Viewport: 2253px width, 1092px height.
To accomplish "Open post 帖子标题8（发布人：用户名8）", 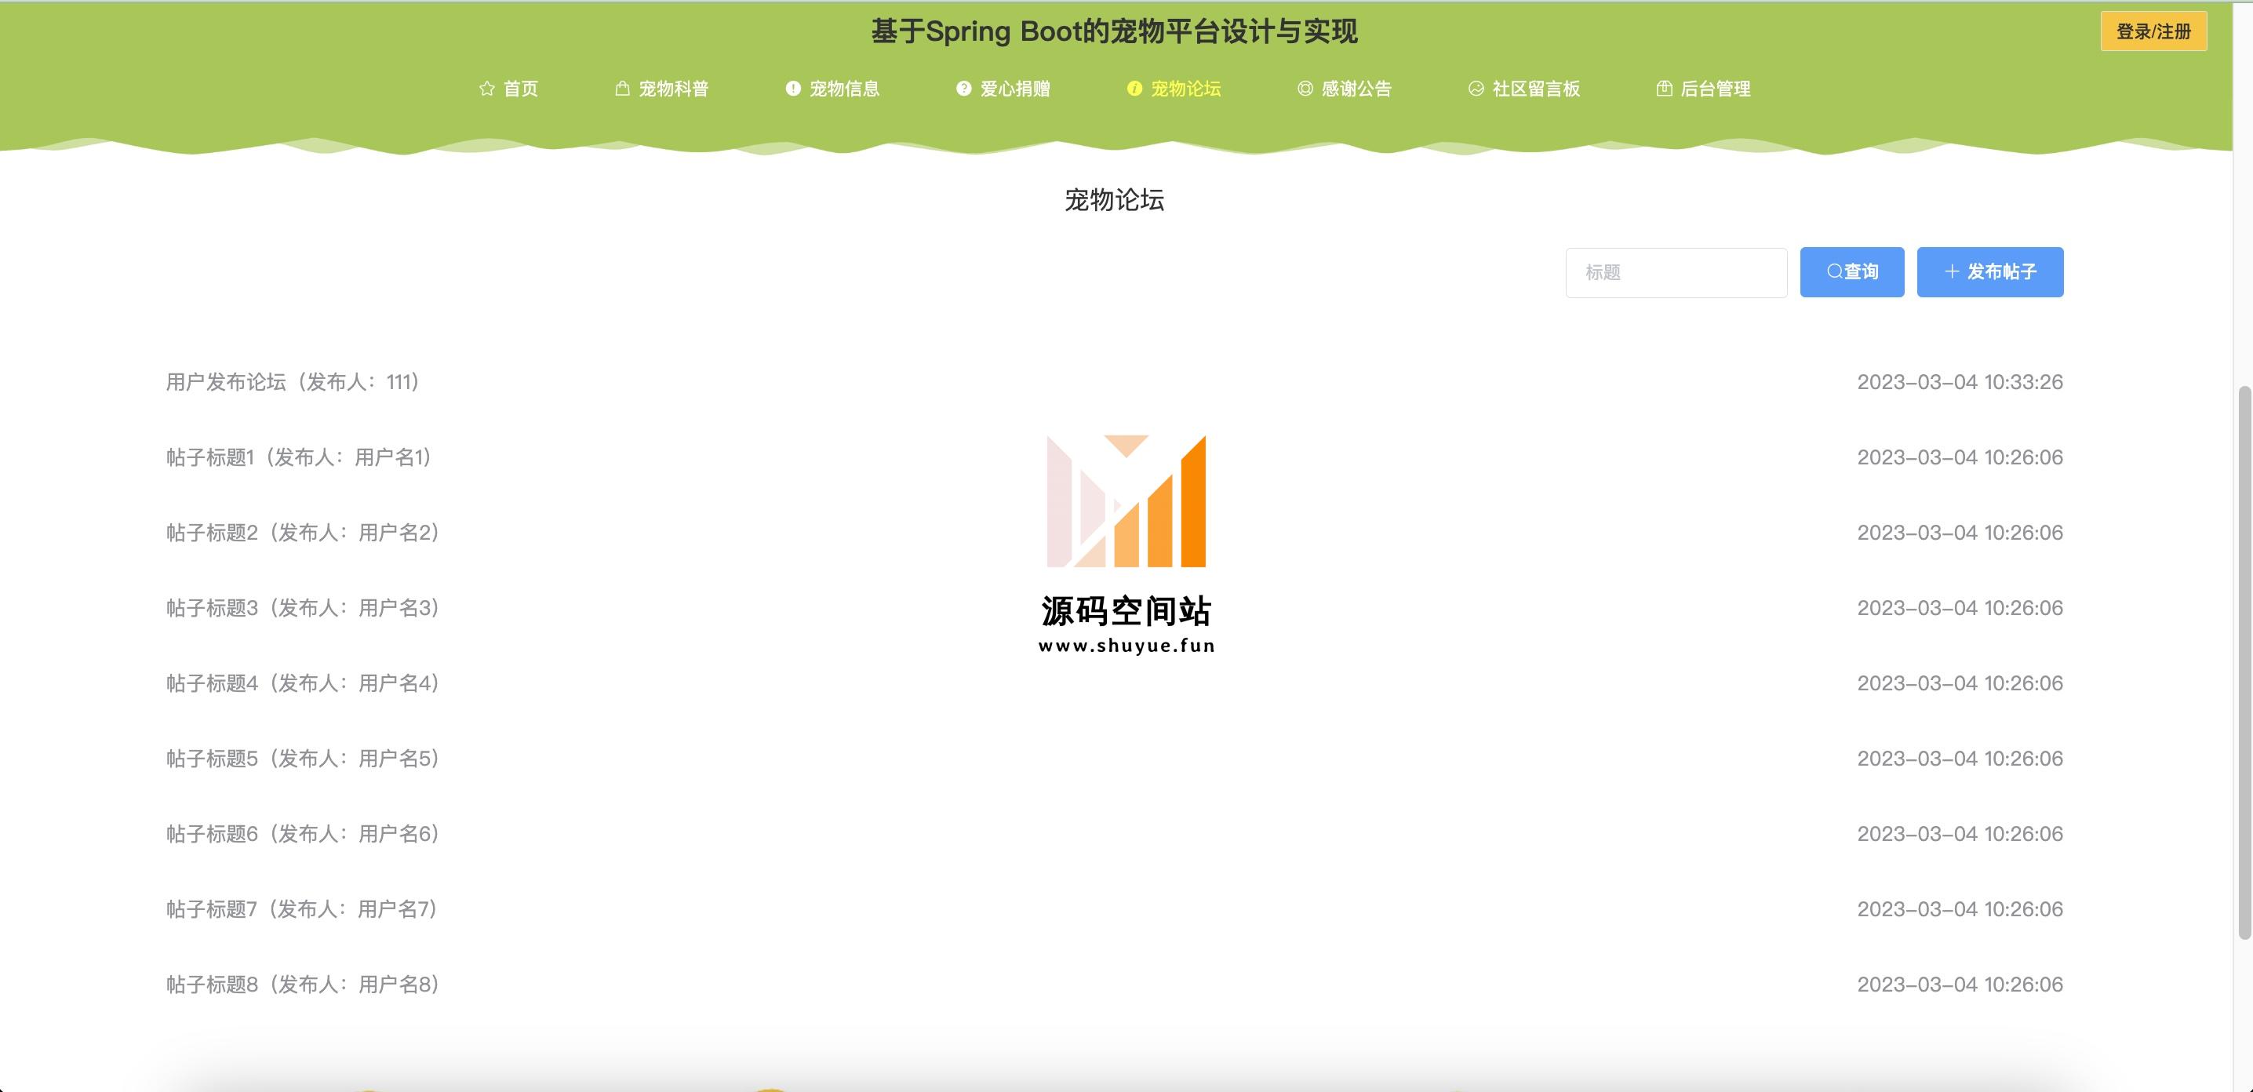I will click(304, 985).
